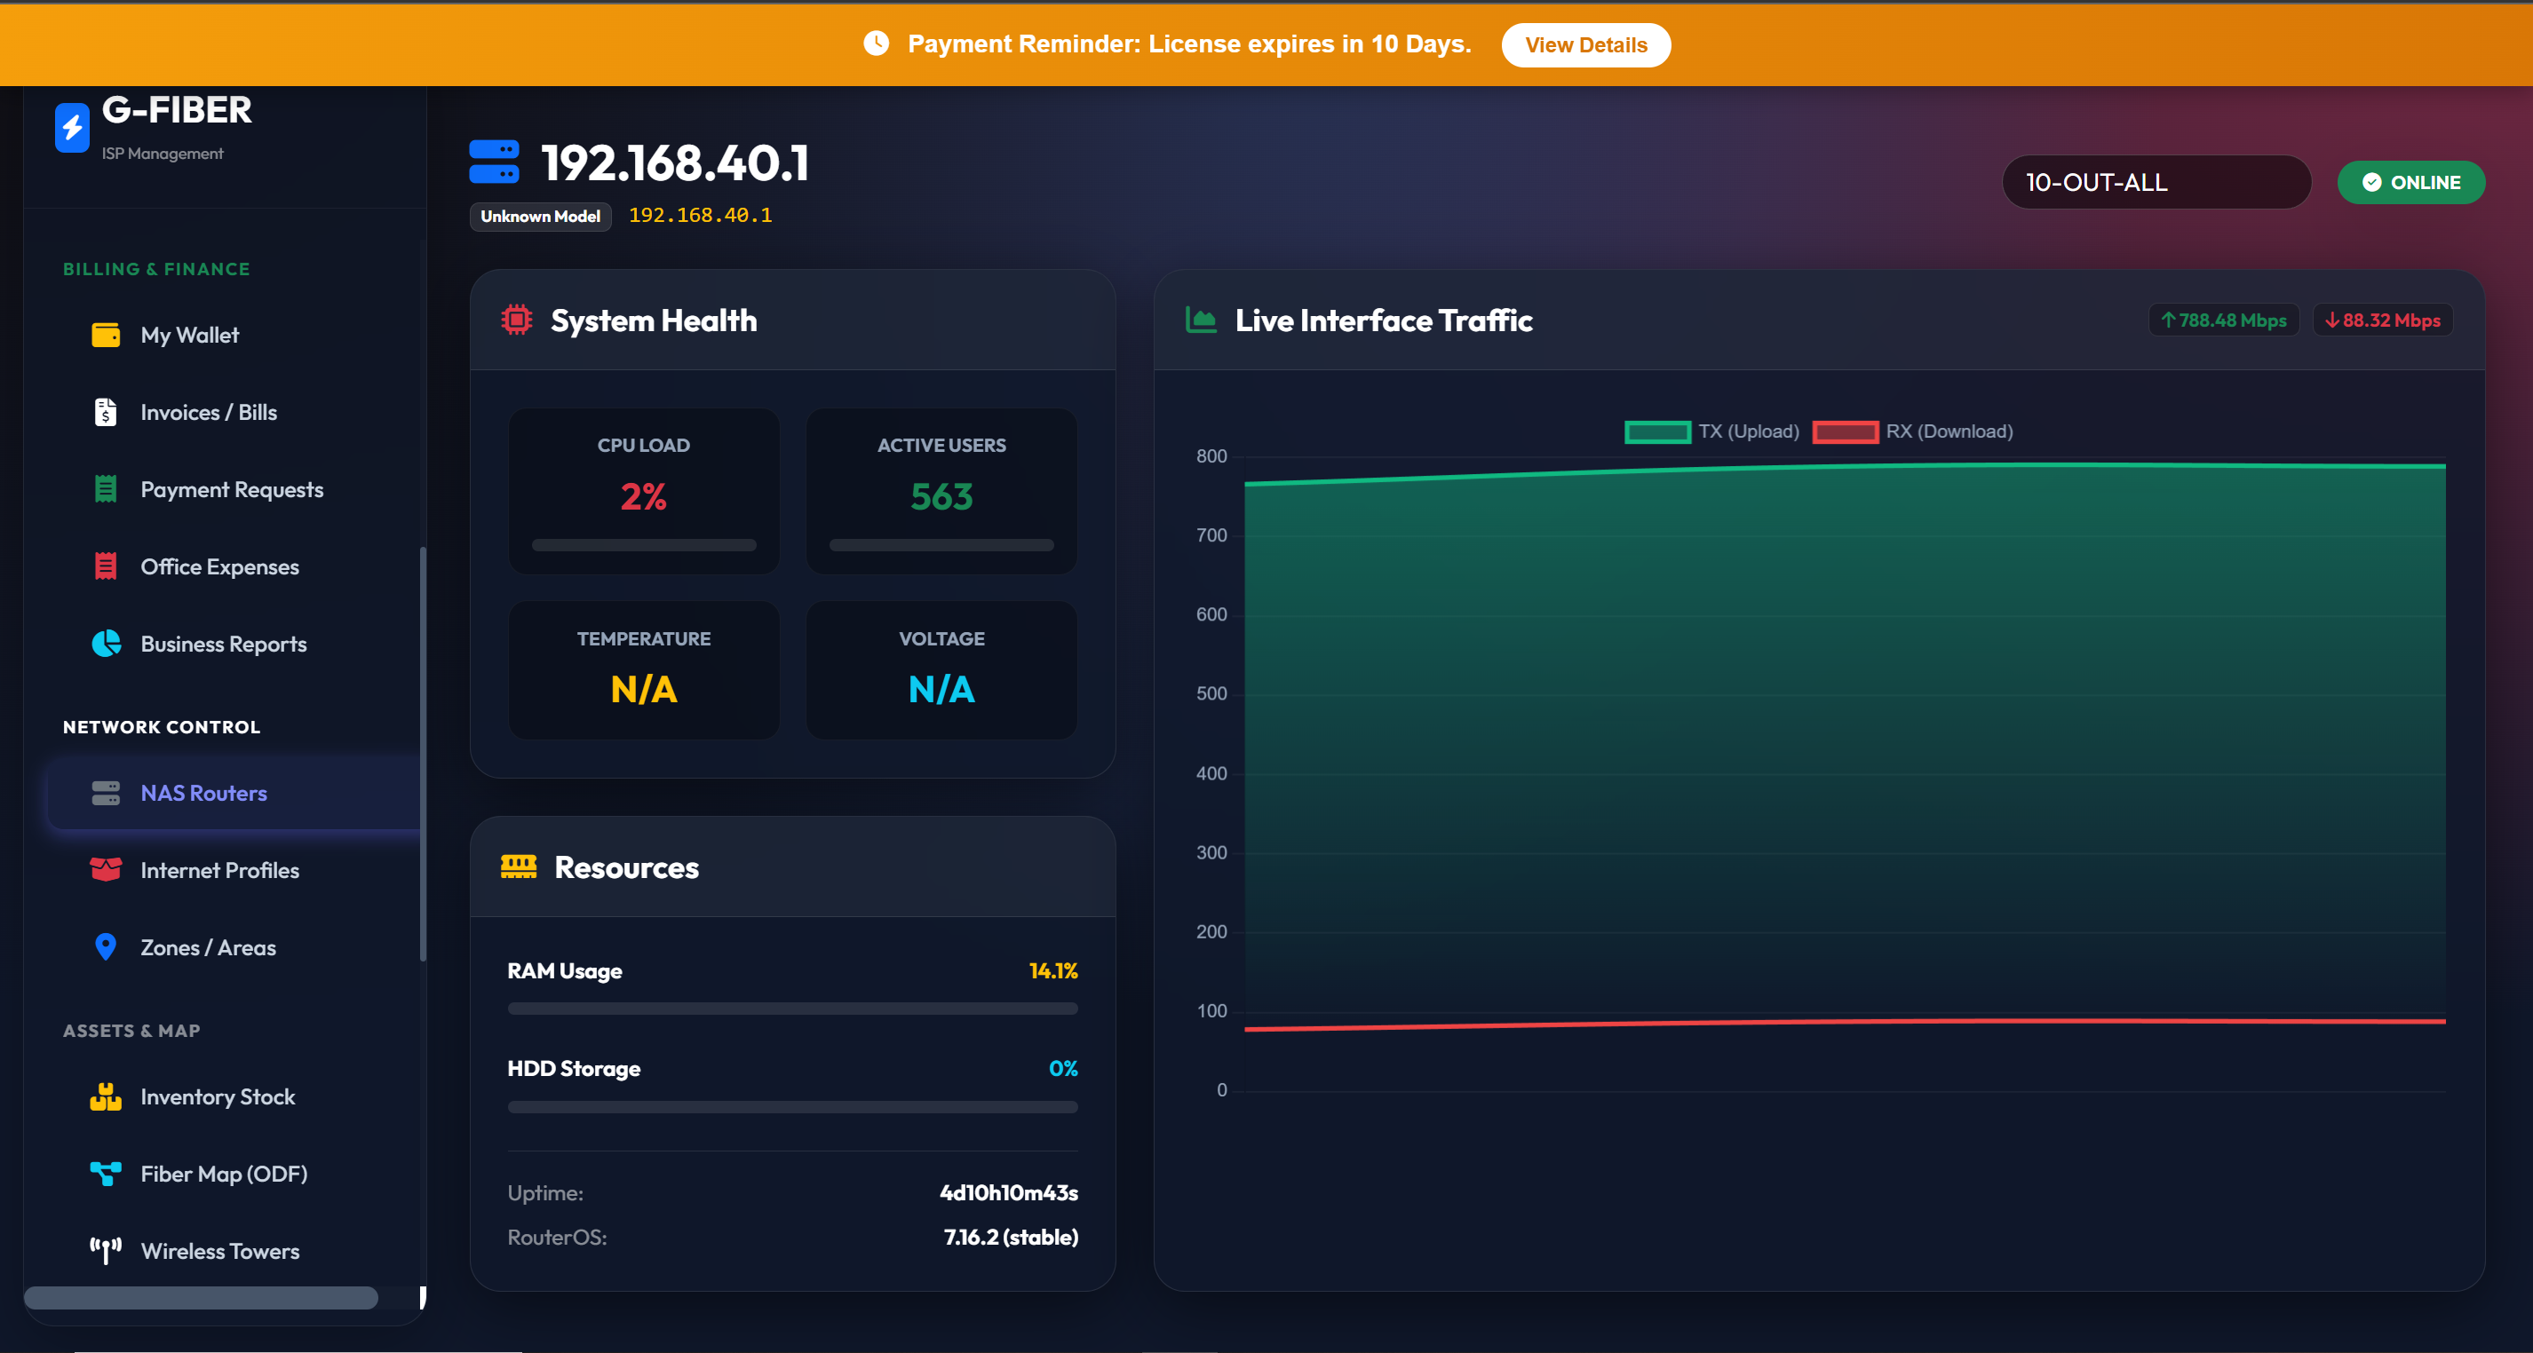Screen dimensions: 2533x1353
Task: Click the Unknown Model badge
Action: click(x=540, y=216)
